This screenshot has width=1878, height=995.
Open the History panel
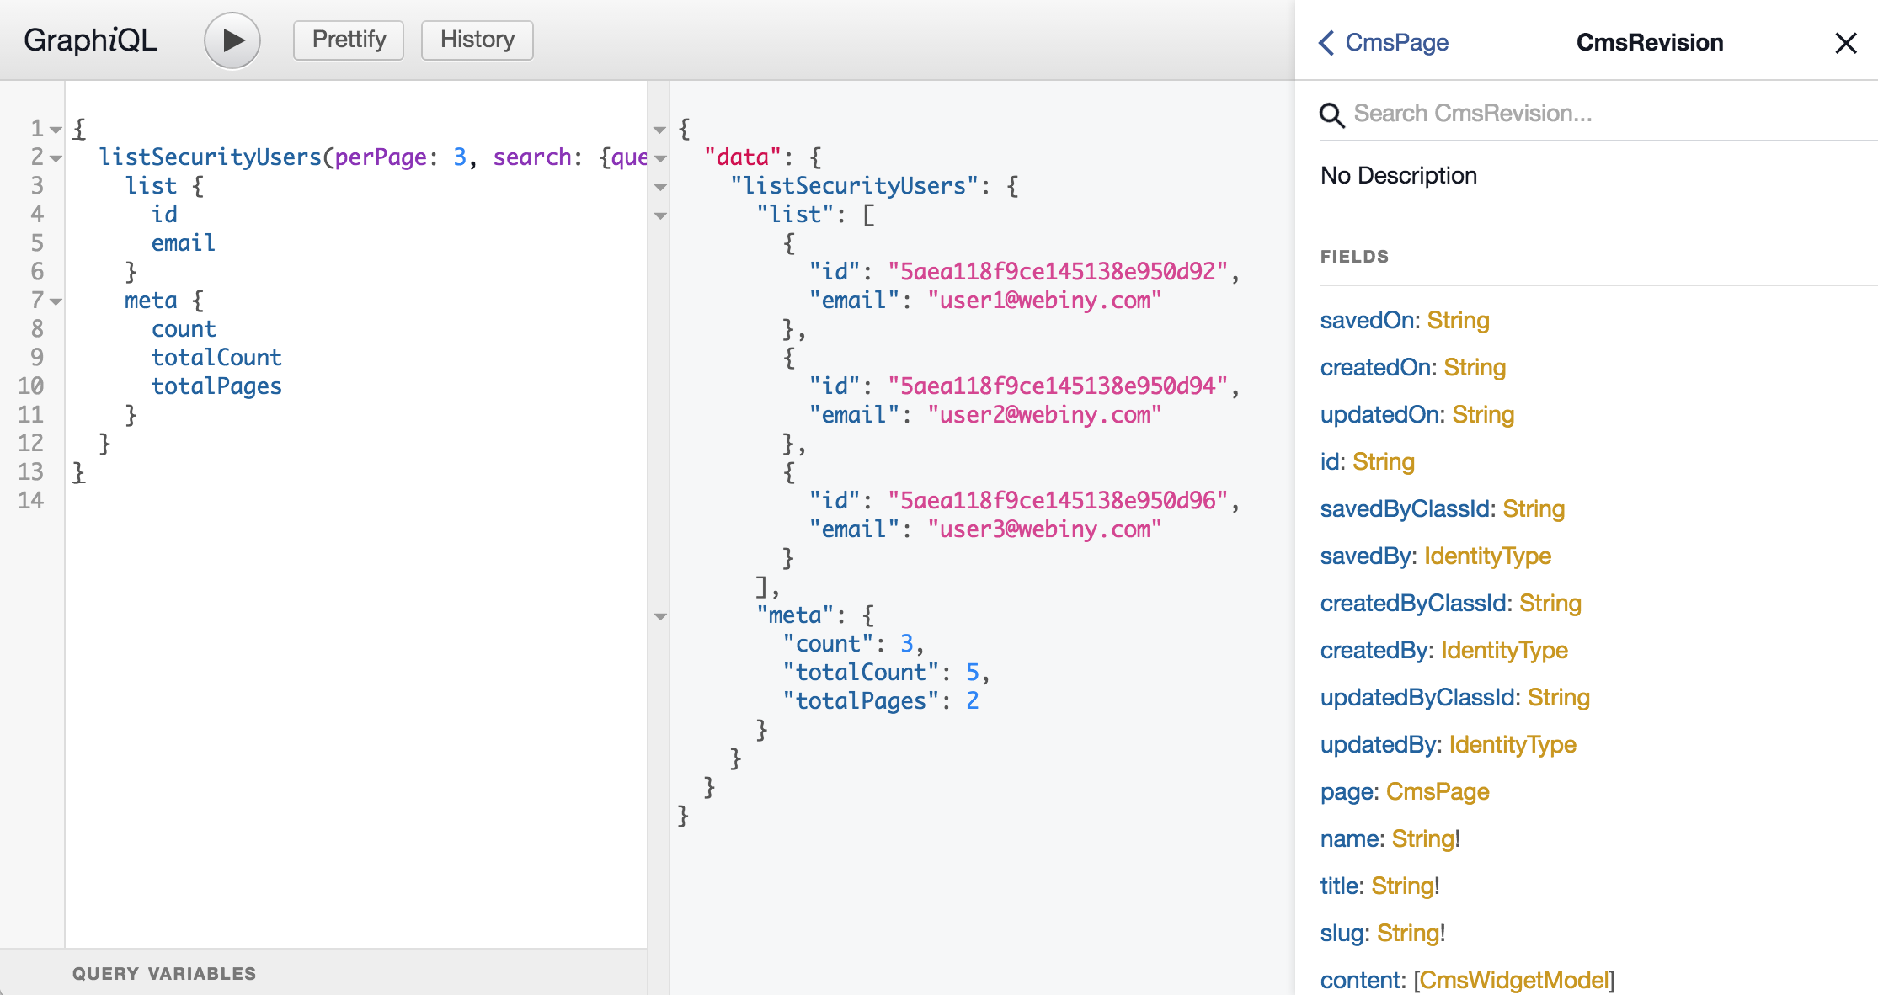coord(477,40)
